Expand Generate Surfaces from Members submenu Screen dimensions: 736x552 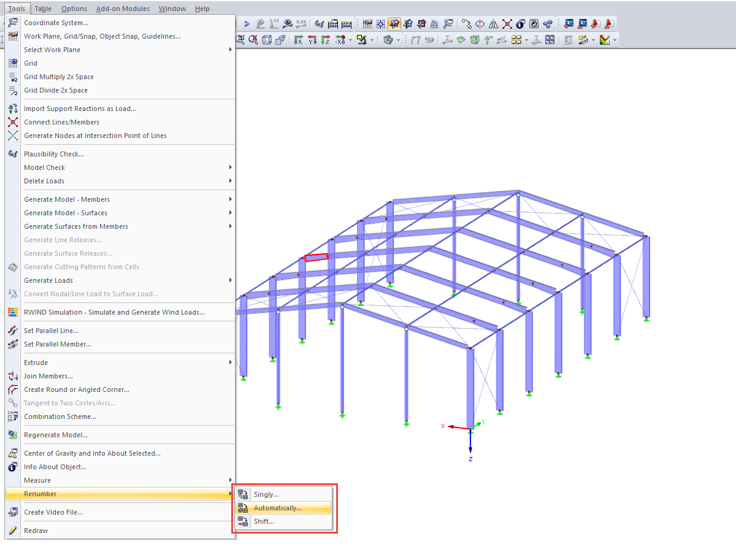(120, 226)
